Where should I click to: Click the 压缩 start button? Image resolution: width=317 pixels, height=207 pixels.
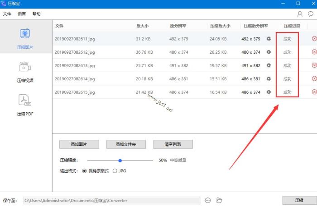tap(299, 200)
